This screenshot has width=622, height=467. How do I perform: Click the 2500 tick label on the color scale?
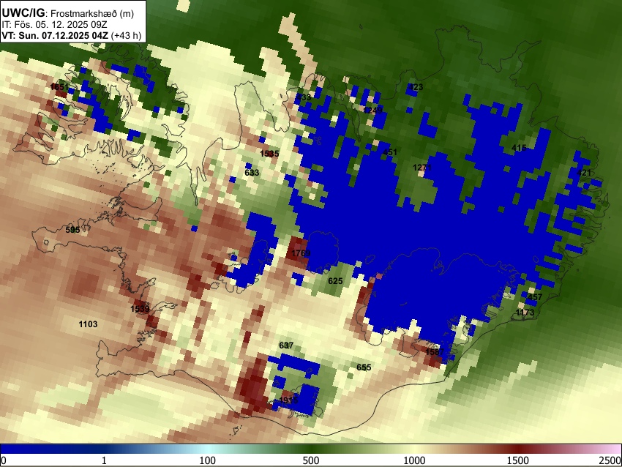(x=610, y=460)
